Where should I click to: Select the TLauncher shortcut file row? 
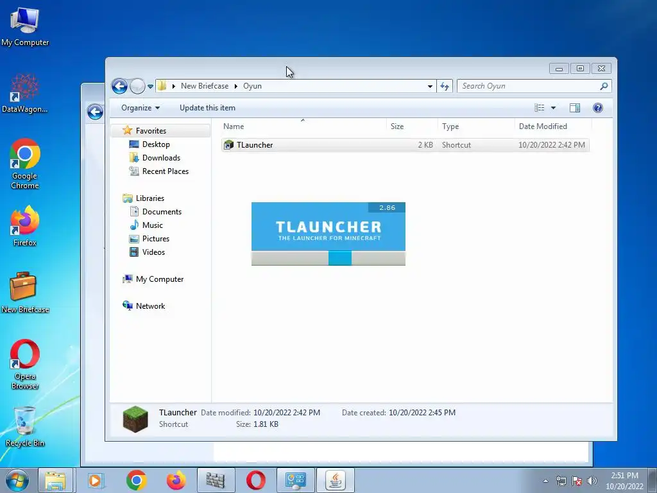[405, 145]
